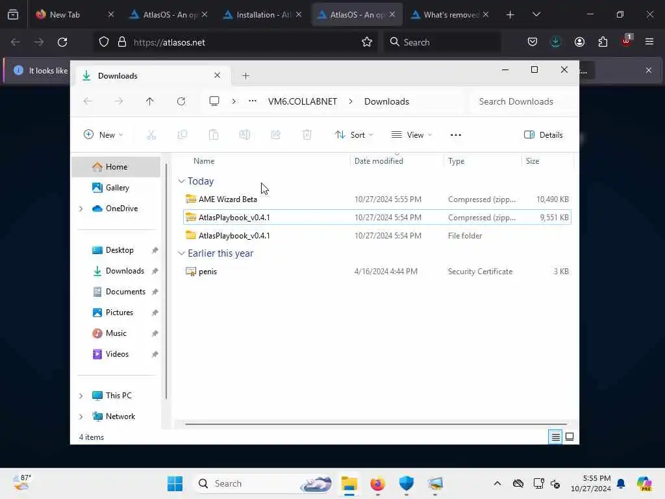Sort by the Size column header
Viewport: 665px width, 499px height.
[547, 161]
